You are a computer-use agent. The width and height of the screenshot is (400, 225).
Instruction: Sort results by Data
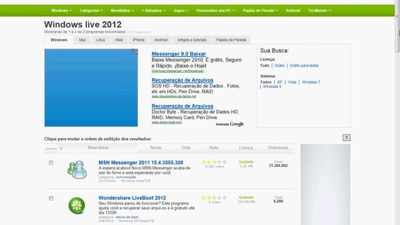pyautogui.click(x=186, y=147)
